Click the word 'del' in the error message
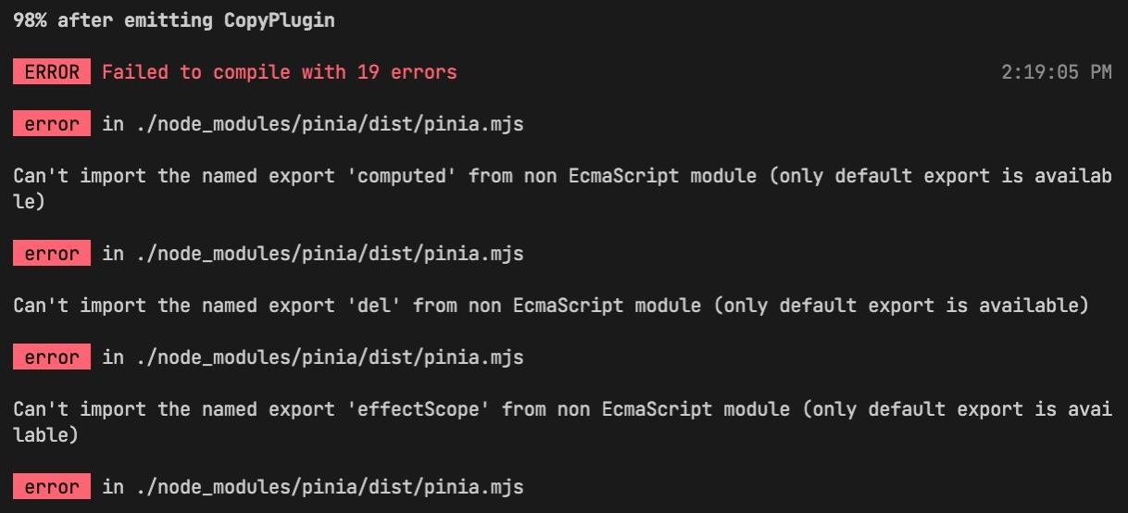The height and width of the screenshot is (513, 1128). pos(378,306)
